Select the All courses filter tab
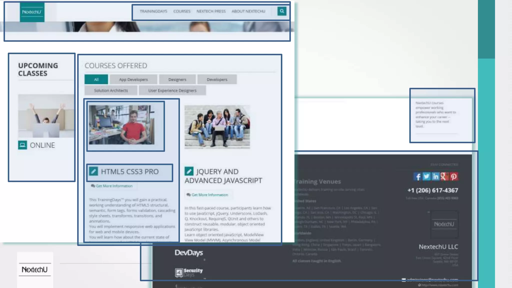The image size is (512, 288). [96, 79]
